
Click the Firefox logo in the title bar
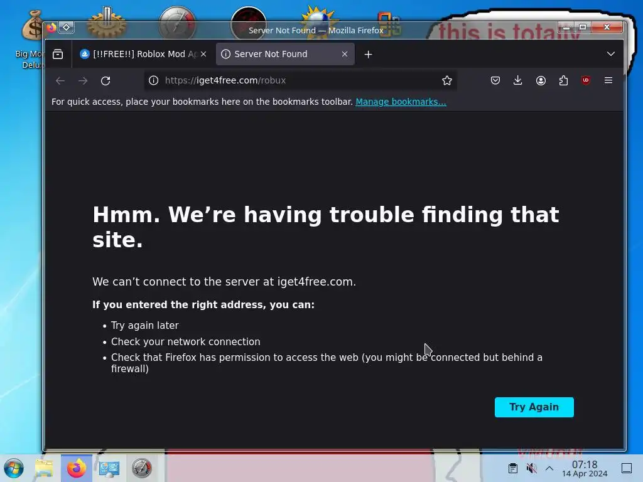51,28
